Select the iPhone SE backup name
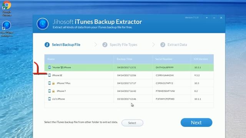This screenshot has width=246, height=138. pos(57,75)
